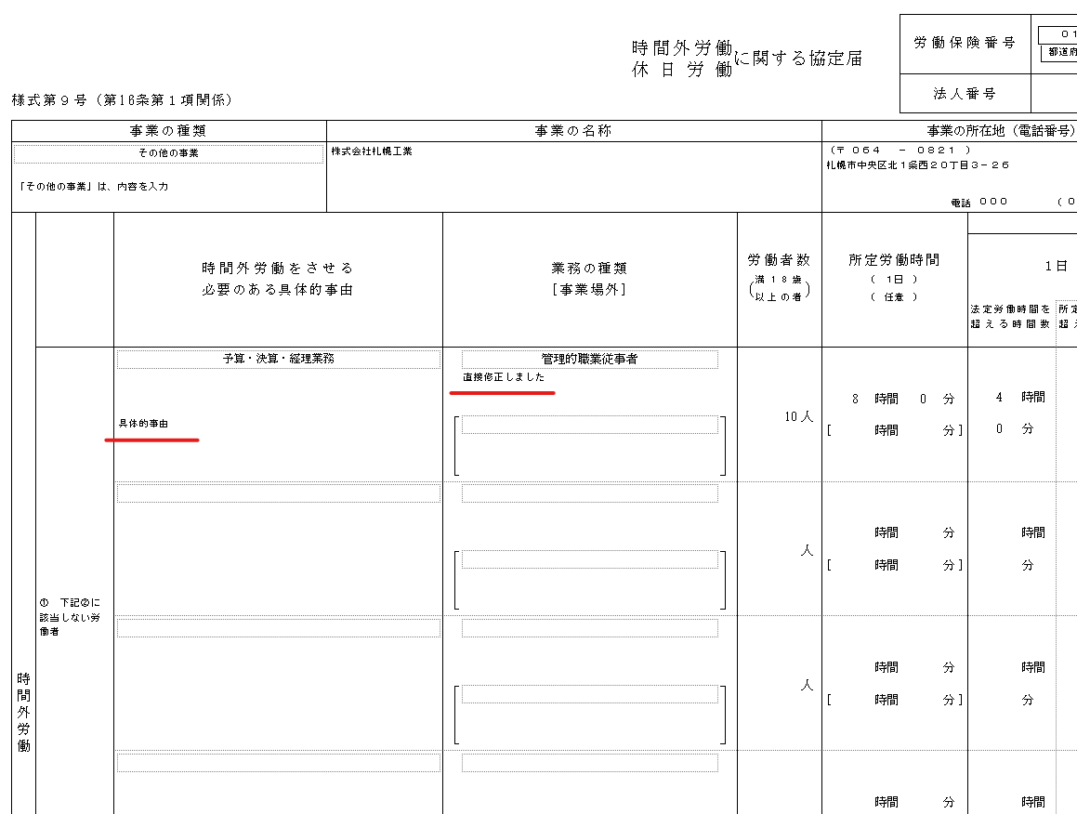Click the underlined "具体的事由" text
Image resolution: width=1077 pixels, height=814 pixels.
point(144,424)
